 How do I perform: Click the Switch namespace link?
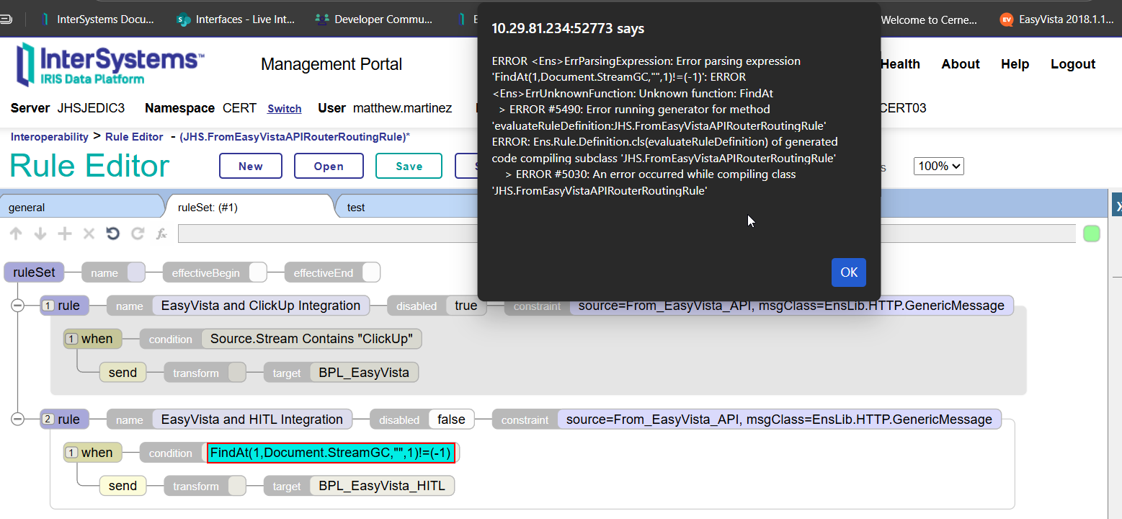[x=284, y=109]
